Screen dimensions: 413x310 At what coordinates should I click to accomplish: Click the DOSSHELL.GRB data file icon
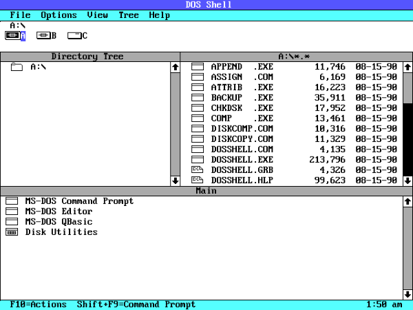click(x=198, y=169)
